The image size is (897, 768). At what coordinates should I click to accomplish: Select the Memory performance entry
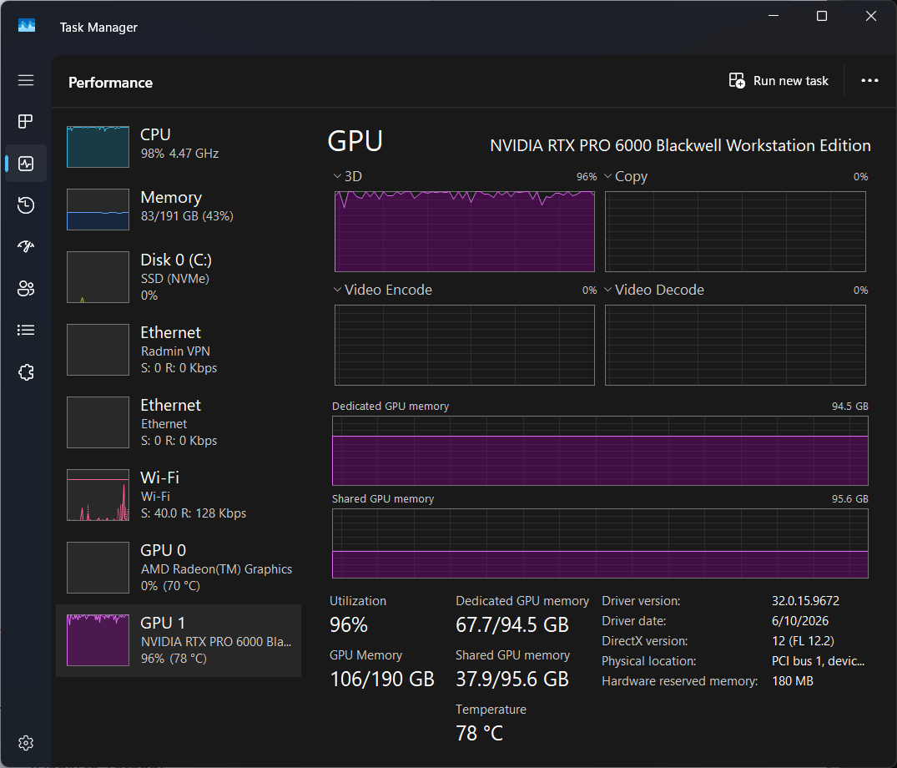pyautogui.click(x=179, y=210)
